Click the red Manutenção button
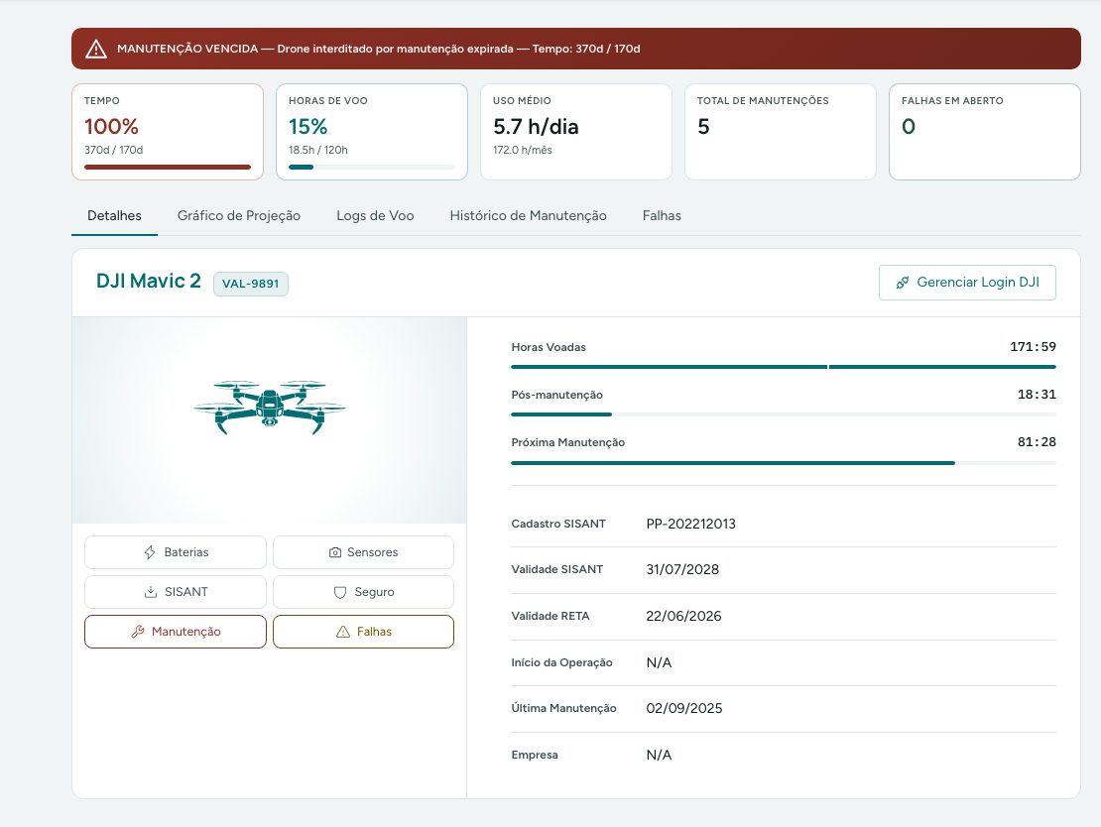Image resolution: width=1101 pixels, height=827 pixels. coord(176,632)
